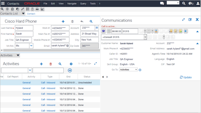
Task: Open the Query menu
Action: (83, 4)
